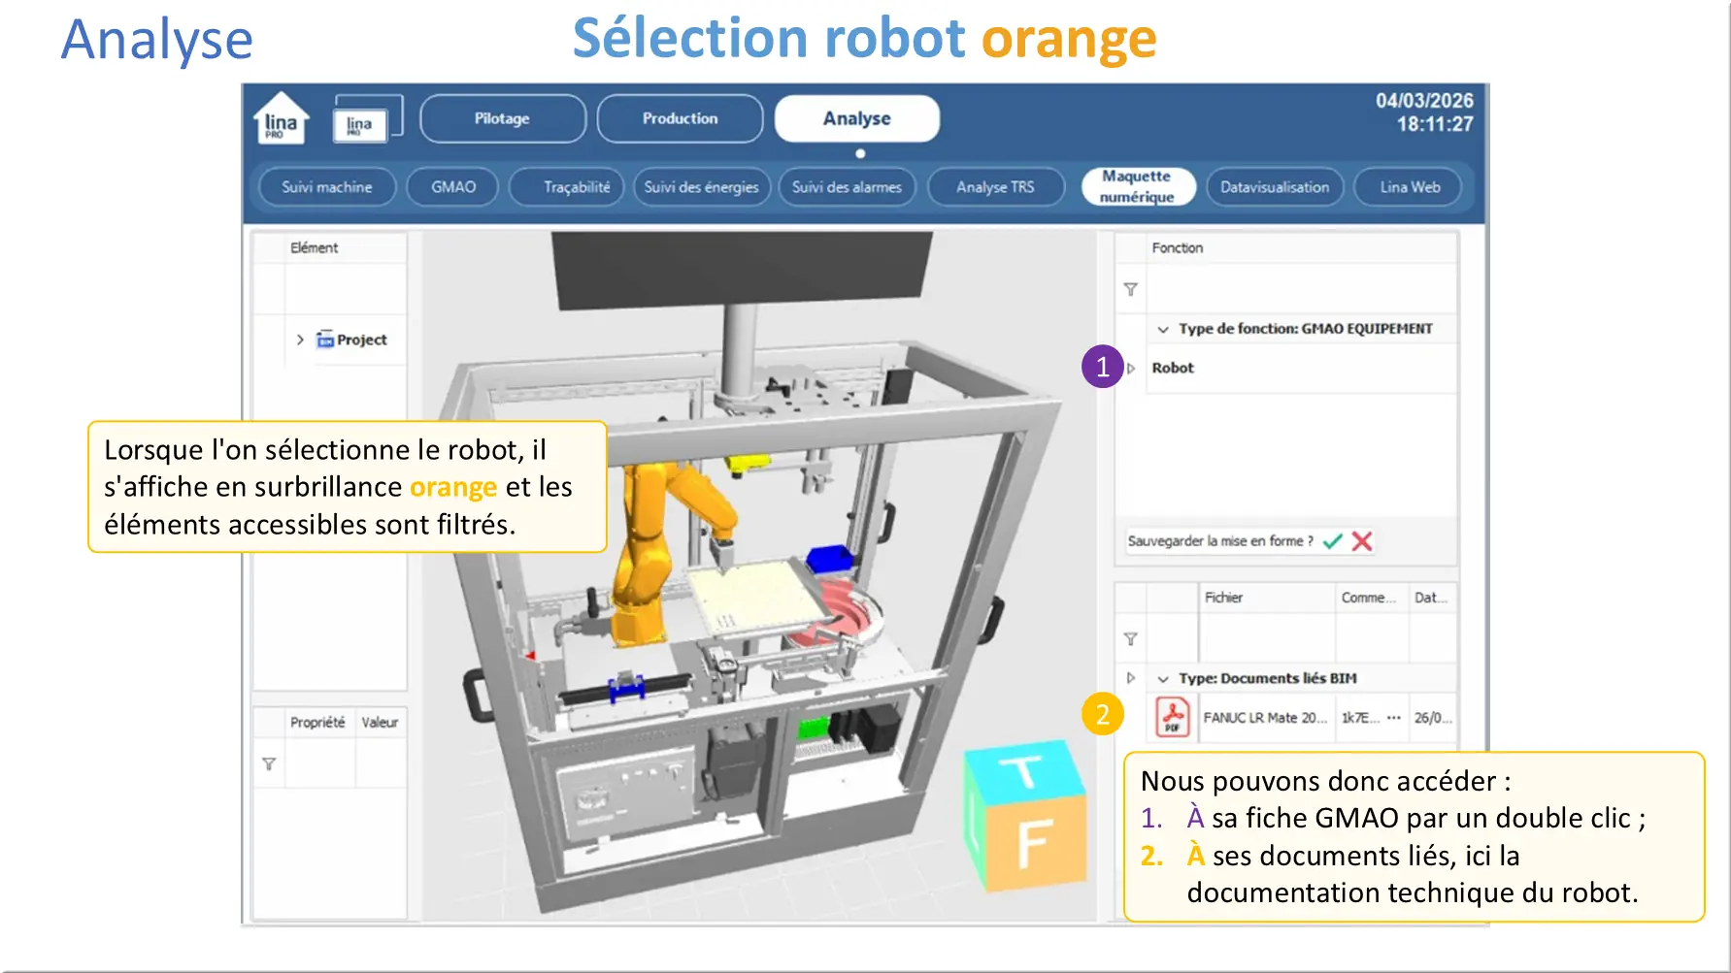Confirm saving layout with green checkmark

tap(1333, 541)
